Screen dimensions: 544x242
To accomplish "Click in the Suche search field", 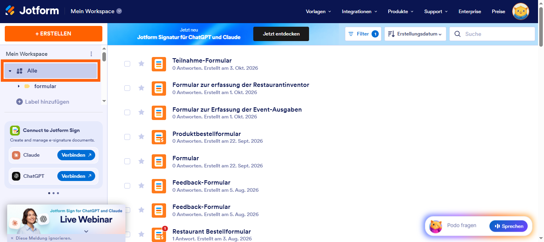I will (x=492, y=34).
